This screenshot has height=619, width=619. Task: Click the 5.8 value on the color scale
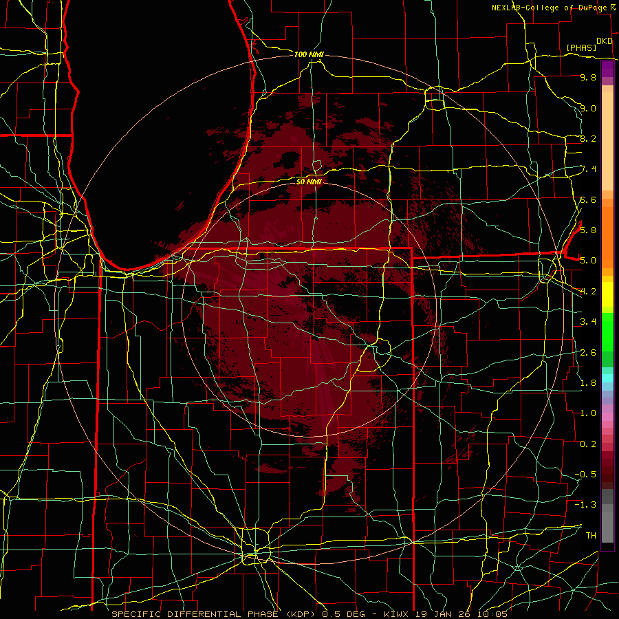tap(588, 230)
